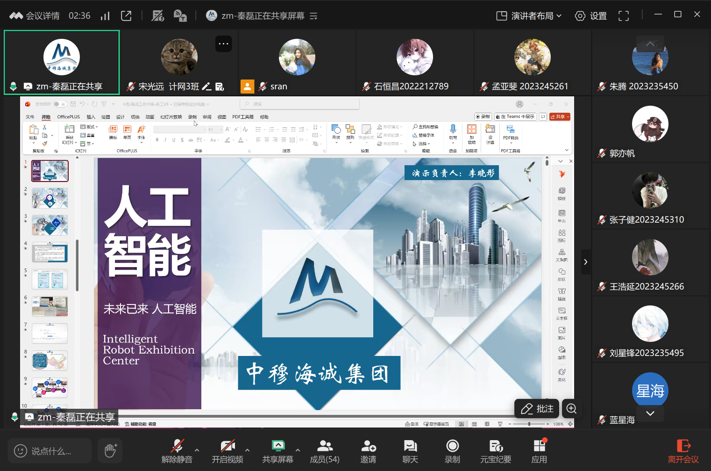
Task: Open the 成员(54) participants list
Action: point(325,451)
